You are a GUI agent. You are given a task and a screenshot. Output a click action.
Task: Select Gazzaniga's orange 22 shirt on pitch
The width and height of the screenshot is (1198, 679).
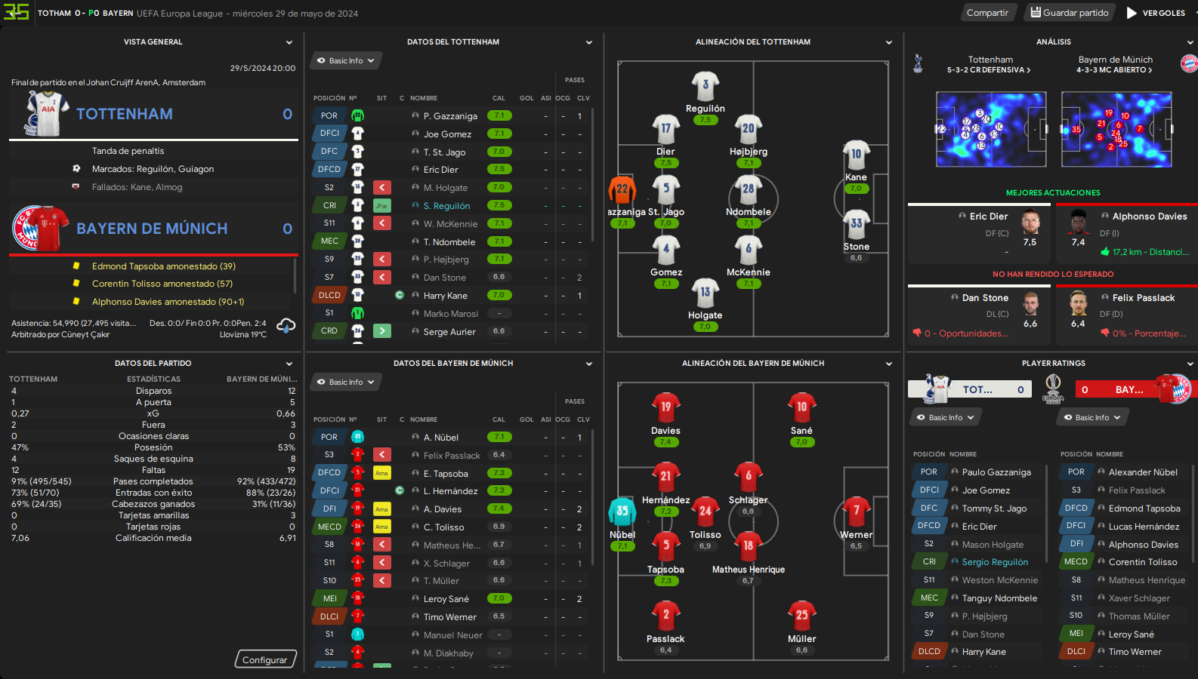tap(622, 190)
